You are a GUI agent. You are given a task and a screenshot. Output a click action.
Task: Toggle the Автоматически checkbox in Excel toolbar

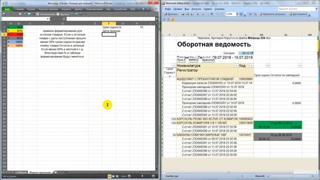pos(37,14)
